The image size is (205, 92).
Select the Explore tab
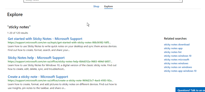108,6
